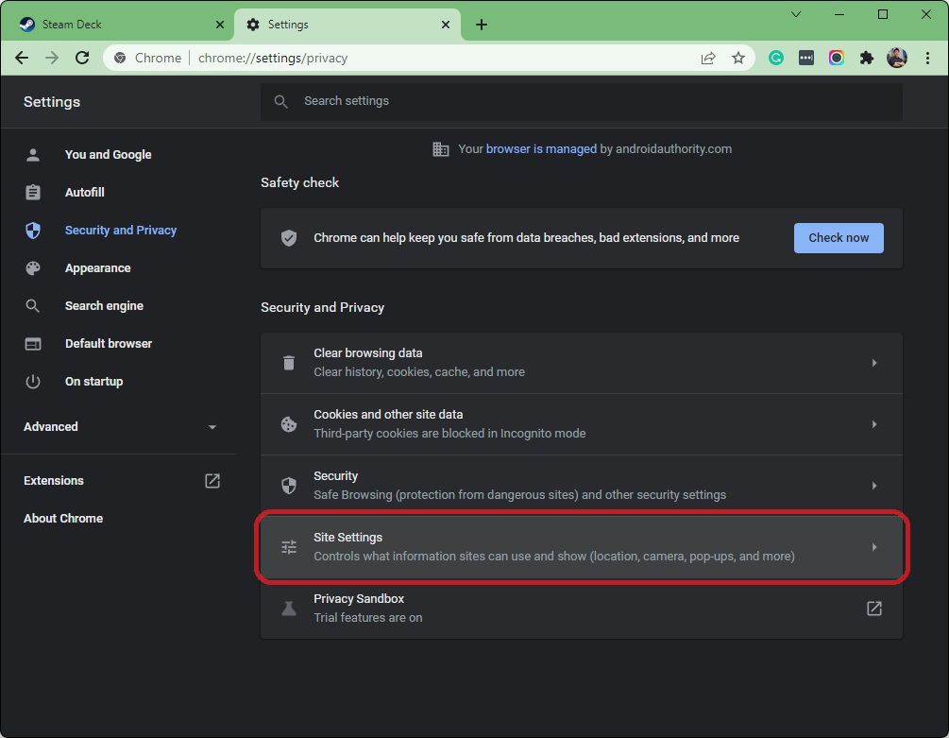The image size is (949, 738).
Task: Open About Chrome page
Action: pos(63,519)
